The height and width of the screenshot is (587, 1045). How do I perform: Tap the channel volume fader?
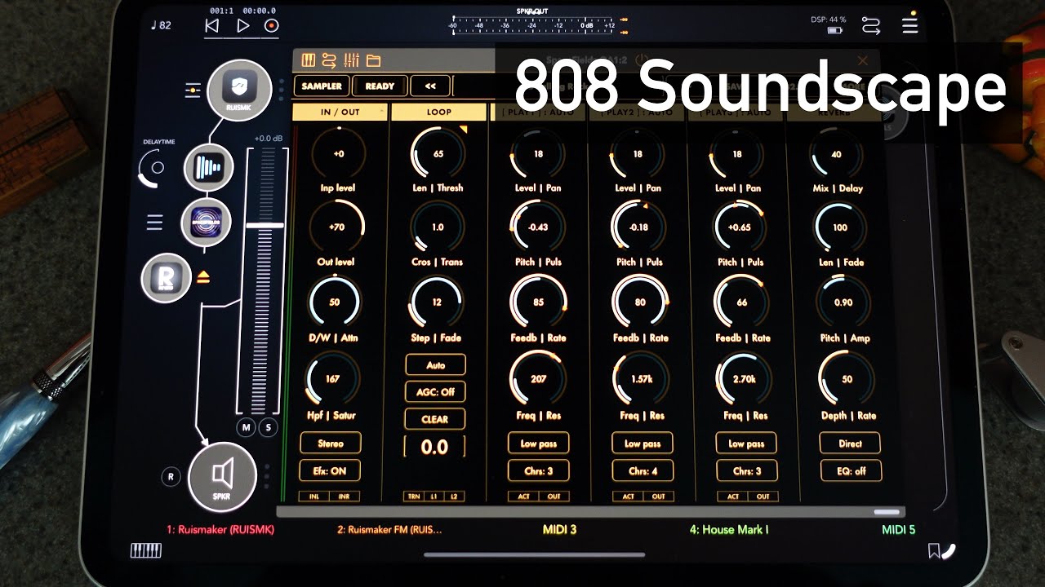[x=265, y=225]
